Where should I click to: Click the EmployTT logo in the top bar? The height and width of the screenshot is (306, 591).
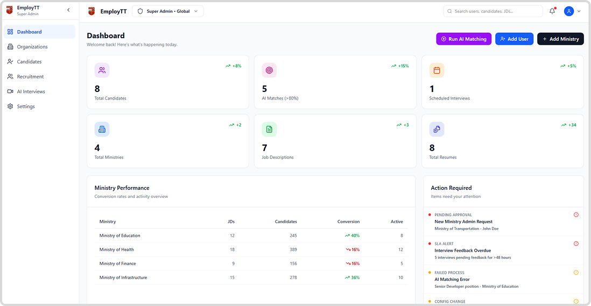(x=91, y=11)
